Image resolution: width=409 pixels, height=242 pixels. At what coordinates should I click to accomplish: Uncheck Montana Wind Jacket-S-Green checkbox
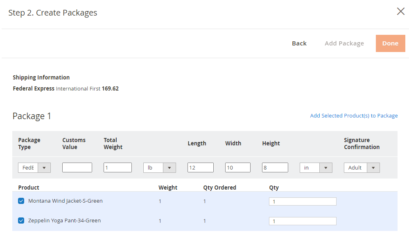(21, 201)
